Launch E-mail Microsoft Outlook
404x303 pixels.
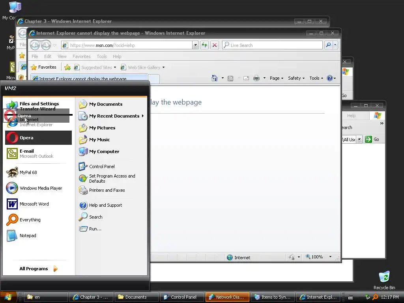(38, 153)
